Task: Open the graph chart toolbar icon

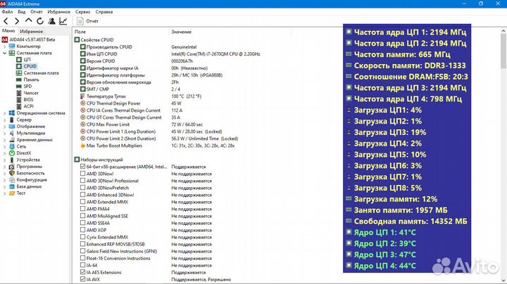Action: [63, 21]
